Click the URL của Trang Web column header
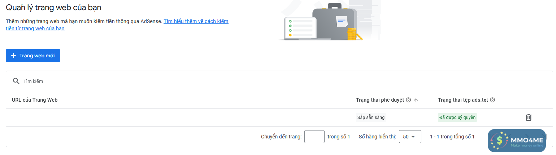556x155 pixels. (x=35, y=100)
